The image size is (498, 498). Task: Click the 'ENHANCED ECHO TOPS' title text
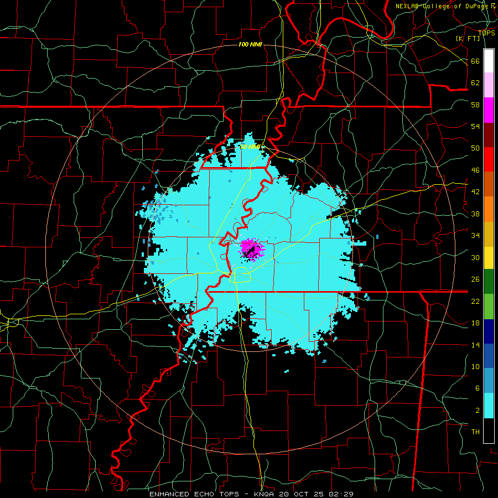(x=194, y=494)
